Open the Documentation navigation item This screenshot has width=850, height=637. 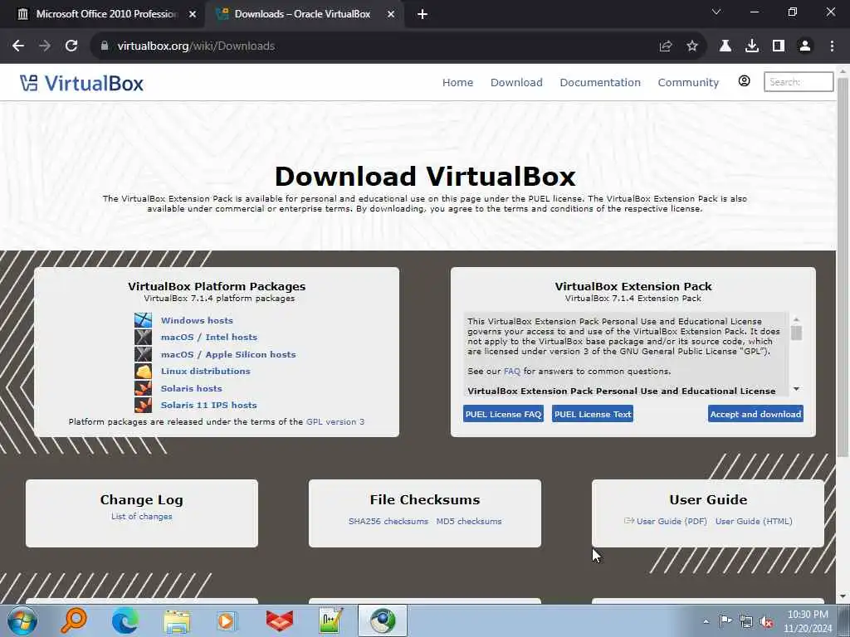click(x=600, y=82)
